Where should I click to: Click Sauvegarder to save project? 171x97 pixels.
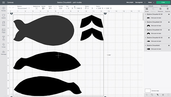point(139,2)
